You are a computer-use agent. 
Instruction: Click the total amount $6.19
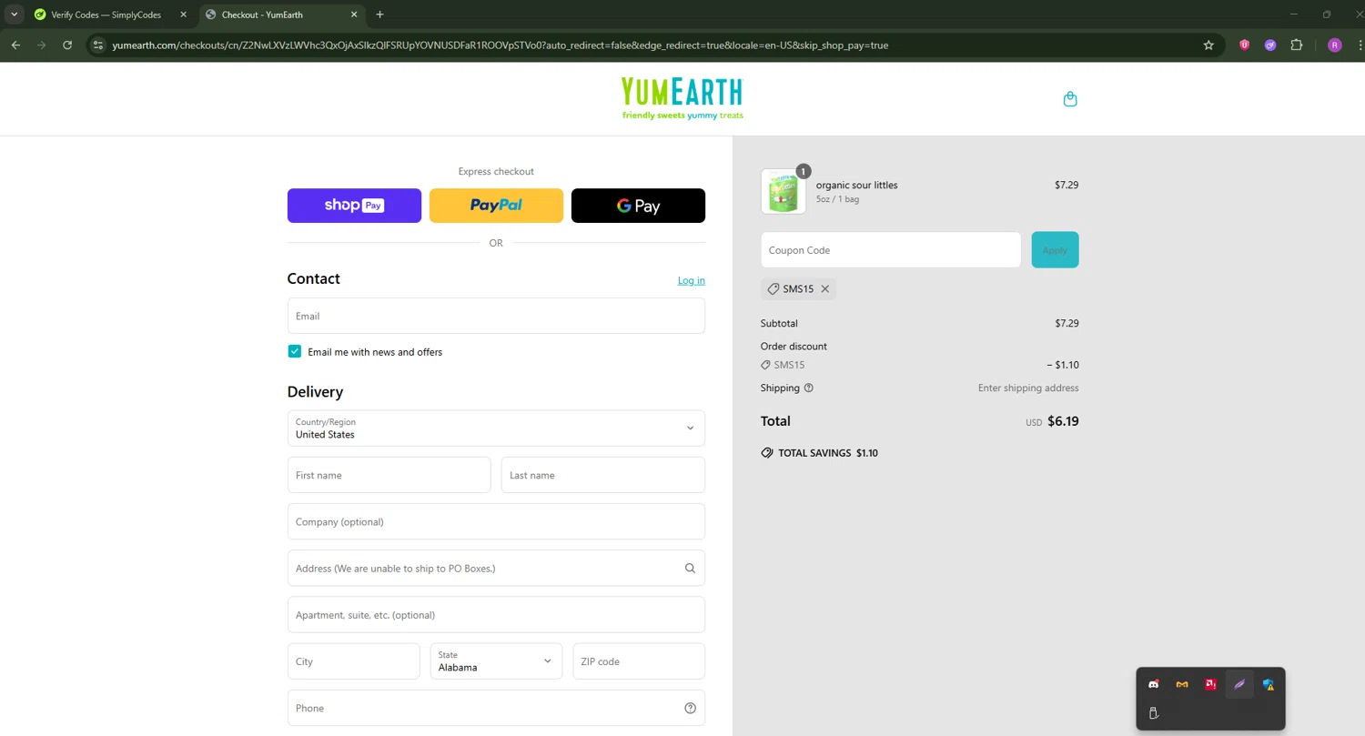tap(1063, 421)
